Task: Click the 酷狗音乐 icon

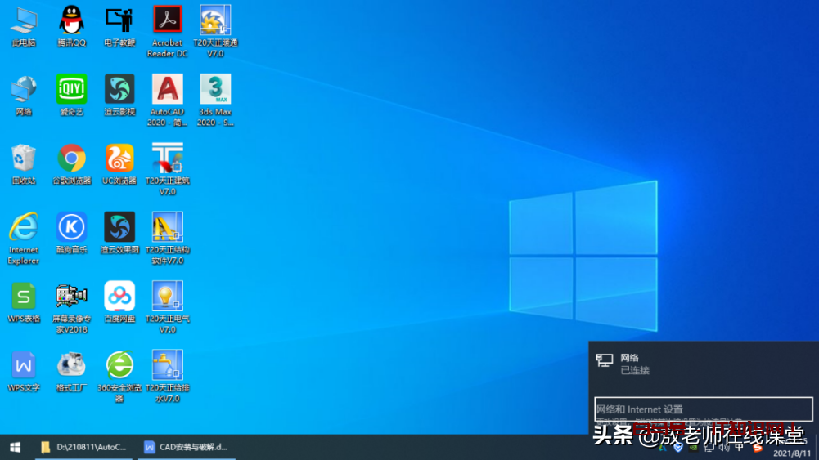Action: (x=71, y=227)
